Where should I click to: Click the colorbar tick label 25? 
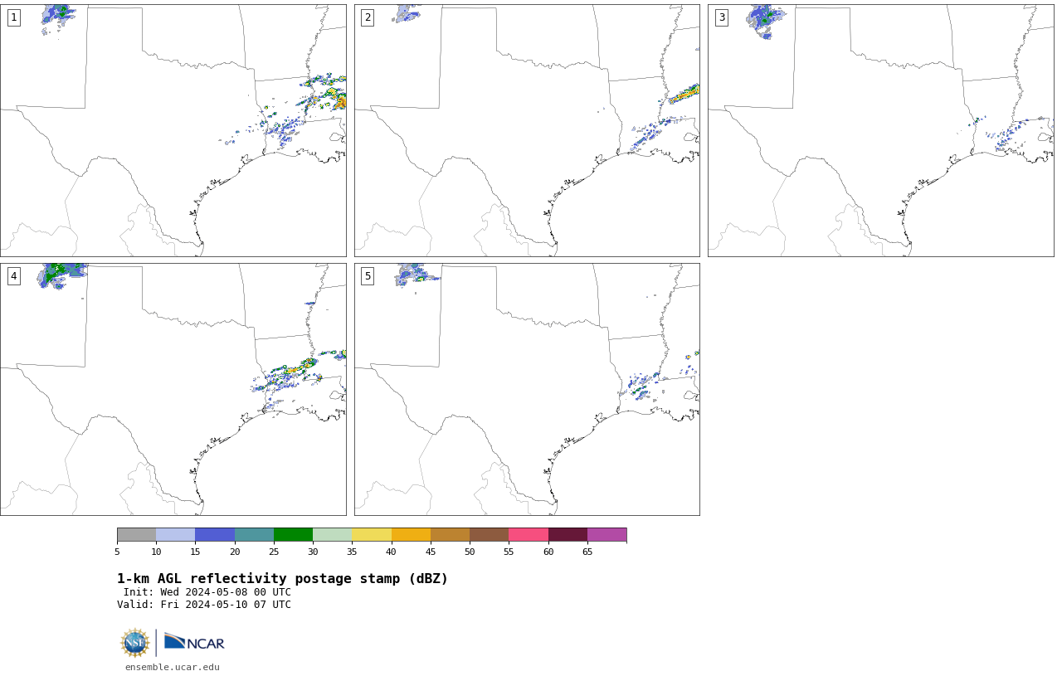(x=274, y=552)
